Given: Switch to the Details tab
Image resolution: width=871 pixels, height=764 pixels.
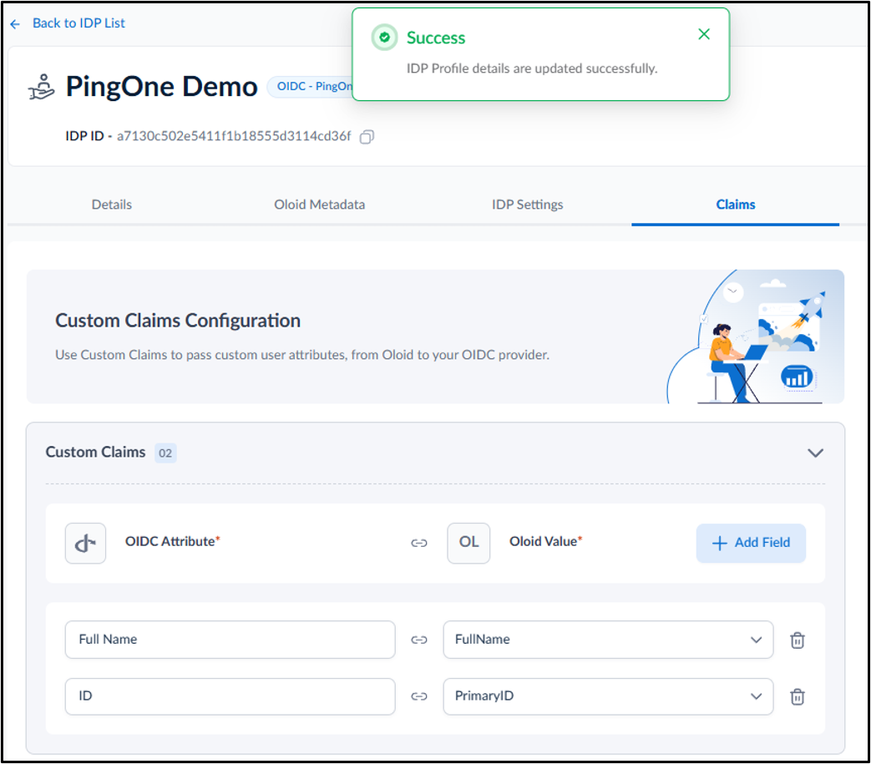Looking at the screenshot, I should coord(112,205).
